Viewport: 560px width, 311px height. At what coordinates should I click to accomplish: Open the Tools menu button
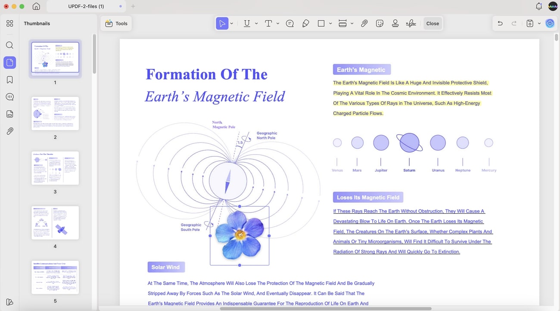(116, 24)
